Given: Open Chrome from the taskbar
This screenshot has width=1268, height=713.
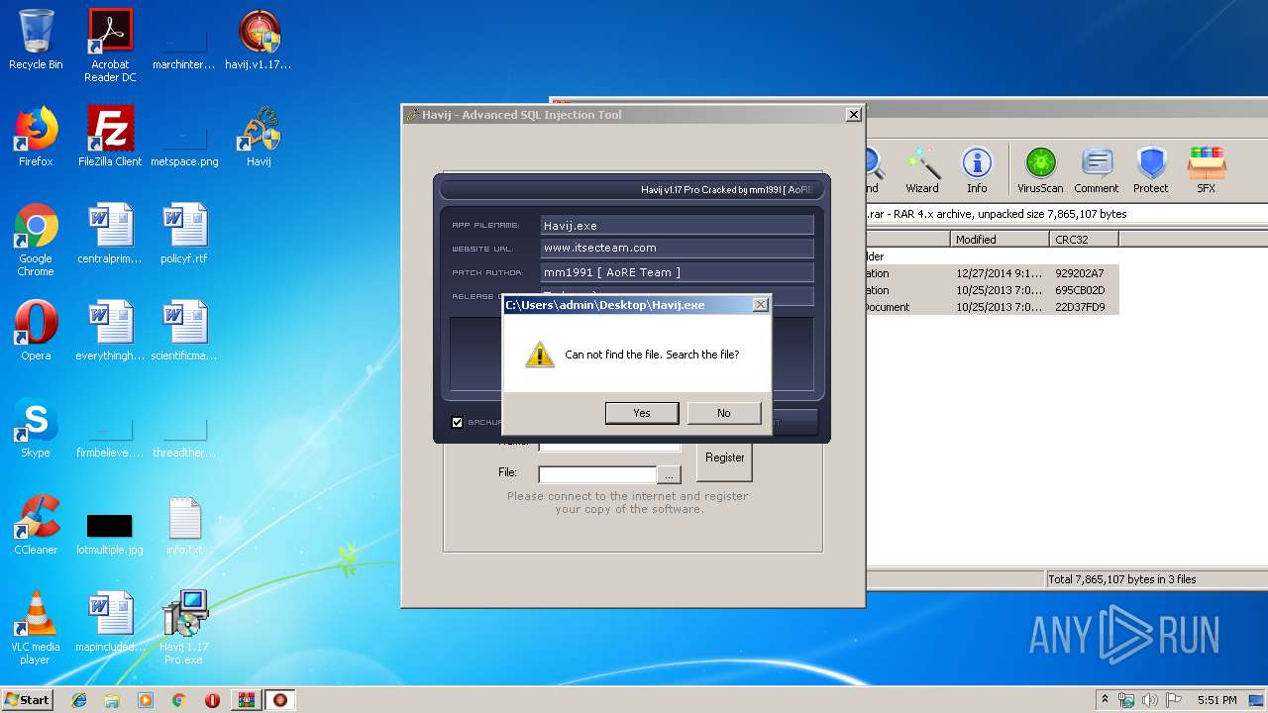Looking at the screenshot, I should coord(178,700).
